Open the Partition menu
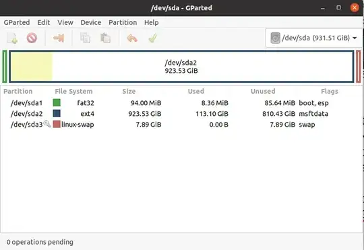 (x=123, y=22)
